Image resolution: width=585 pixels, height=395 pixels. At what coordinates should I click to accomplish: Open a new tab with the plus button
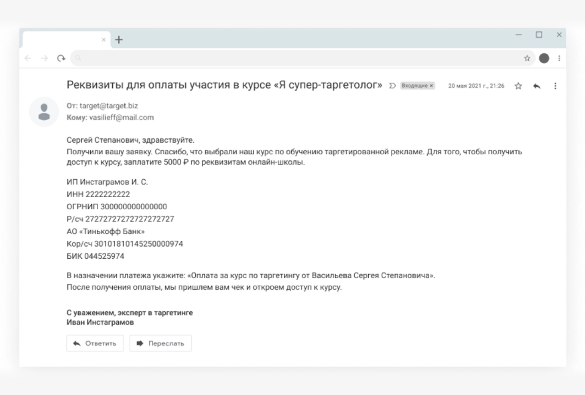pyautogui.click(x=119, y=39)
